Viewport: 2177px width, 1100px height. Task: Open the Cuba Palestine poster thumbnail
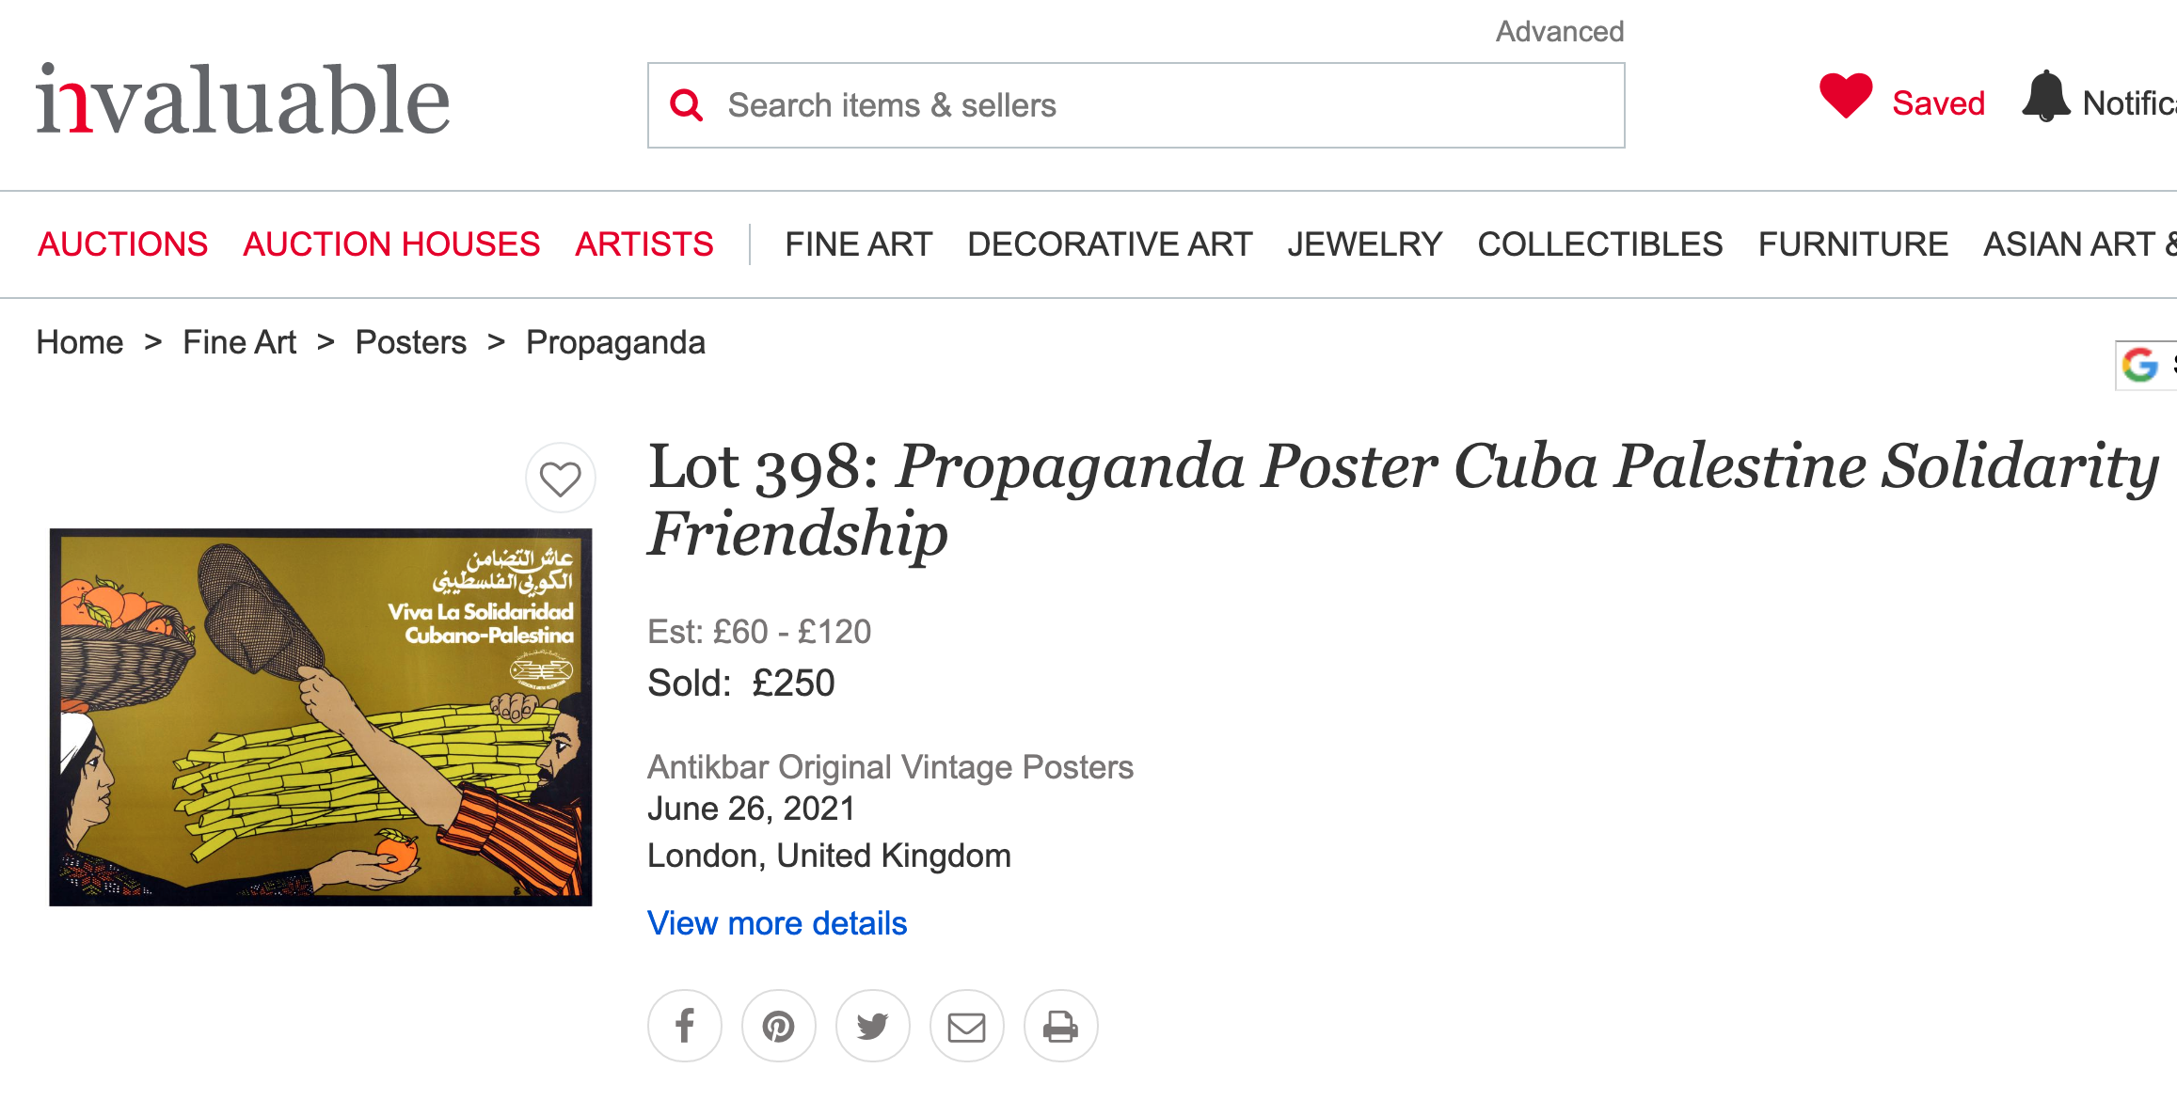[x=321, y=717]
